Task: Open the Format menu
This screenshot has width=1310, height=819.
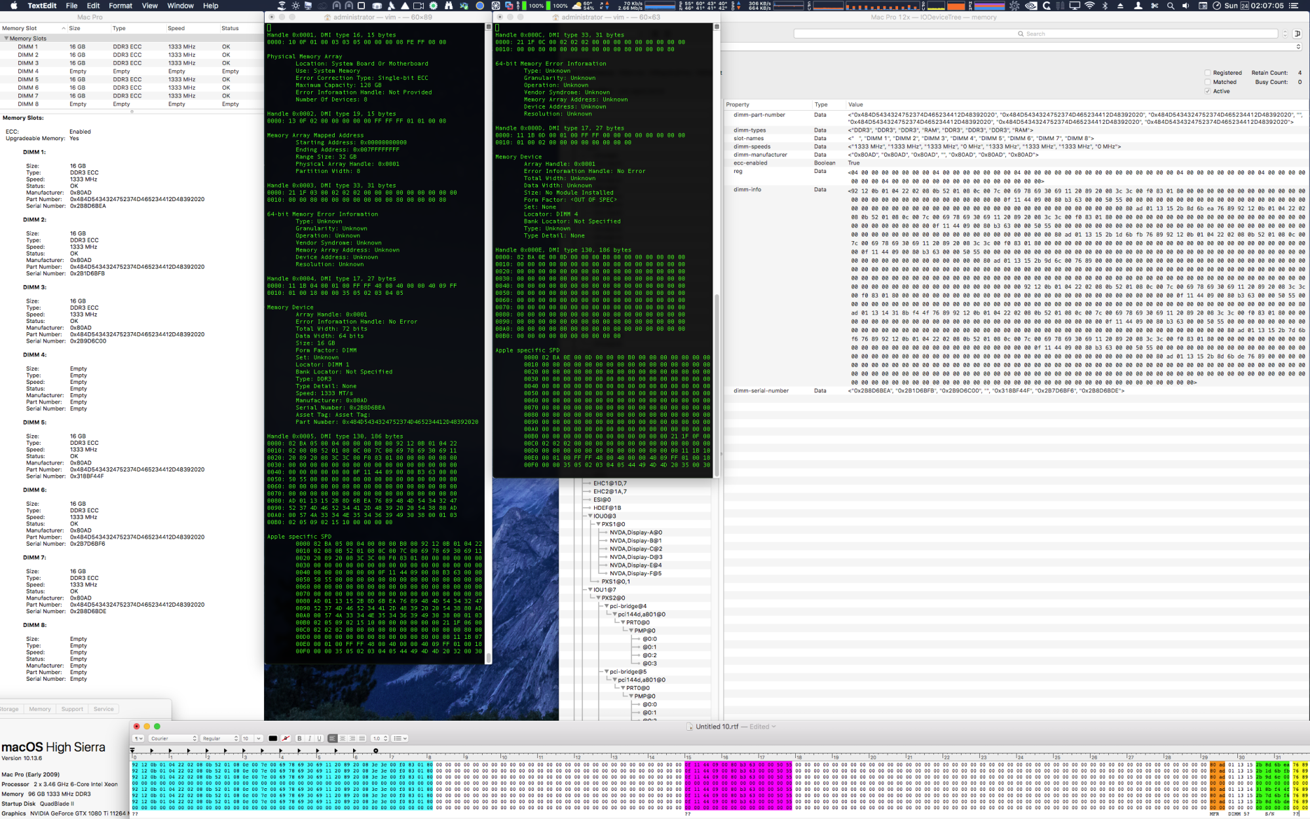Action: (120, 5)
